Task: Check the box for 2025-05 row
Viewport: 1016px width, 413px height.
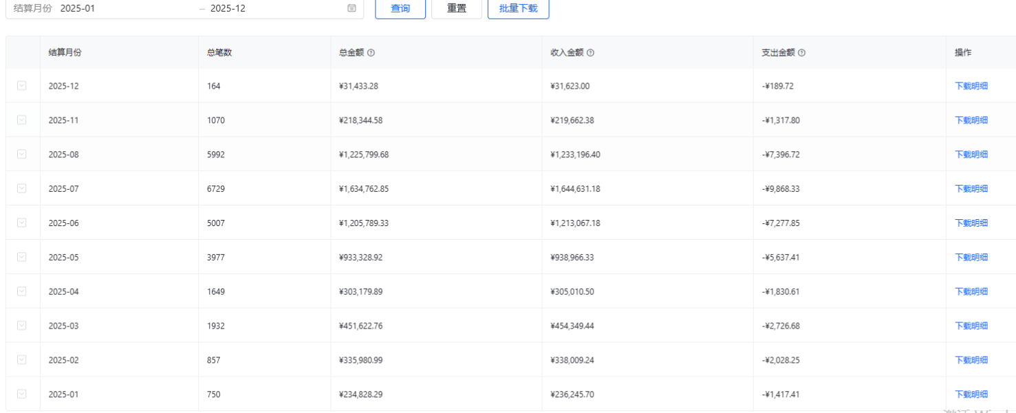Action: (x=22, y=257)
